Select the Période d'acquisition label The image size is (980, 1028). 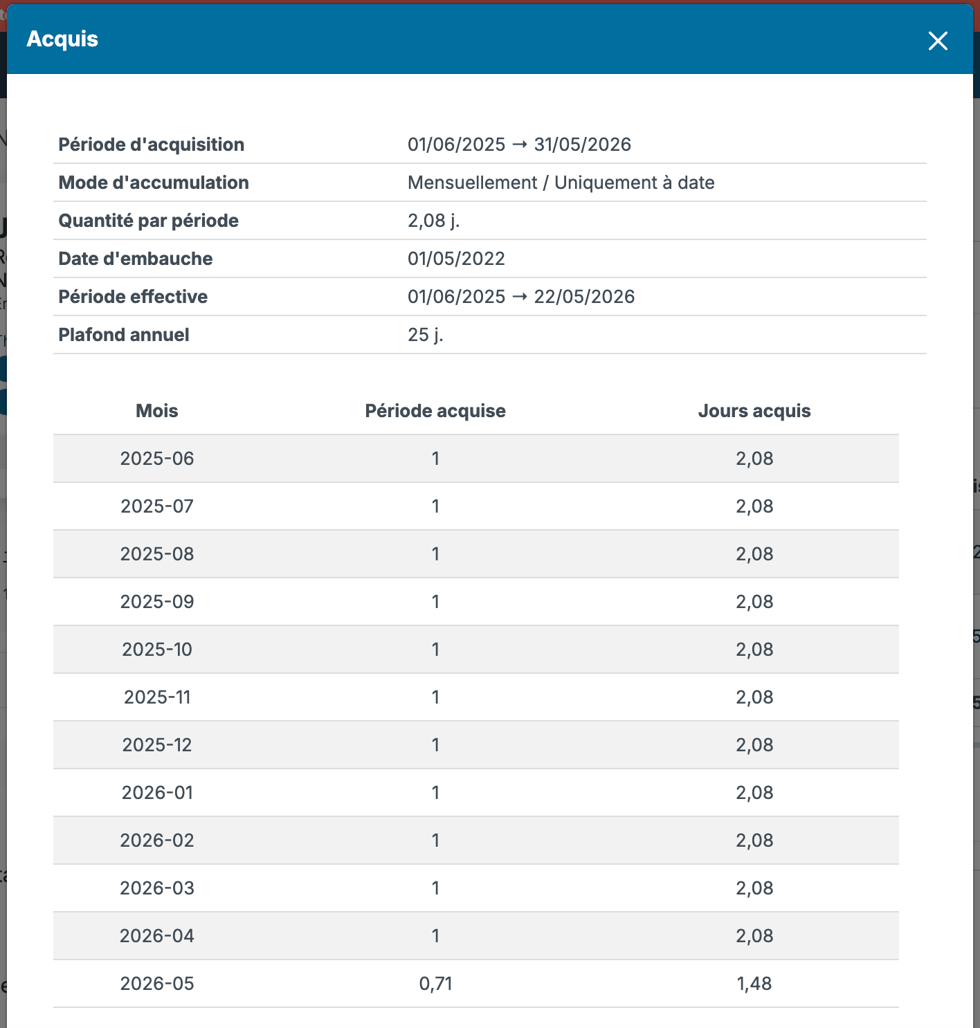[x=152, y=145]
